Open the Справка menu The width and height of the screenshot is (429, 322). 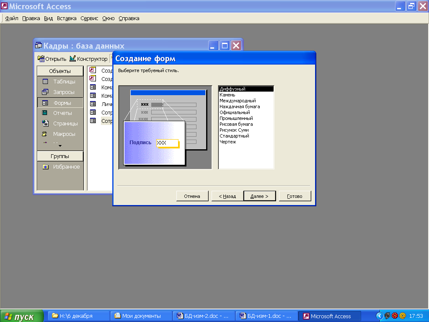tap(129, 18)
